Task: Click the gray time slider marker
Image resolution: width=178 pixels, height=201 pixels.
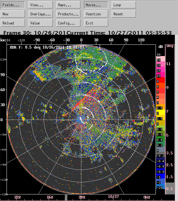Action: 66,198
